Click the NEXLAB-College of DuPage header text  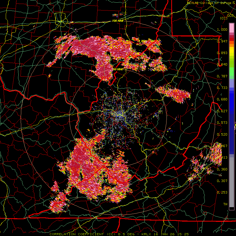[x=210, y=3]
